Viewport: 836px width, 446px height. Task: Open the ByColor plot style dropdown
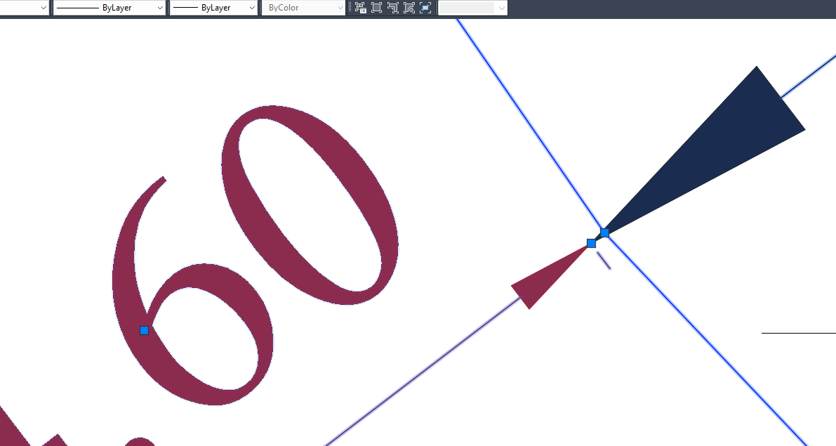tap(303, 8)
